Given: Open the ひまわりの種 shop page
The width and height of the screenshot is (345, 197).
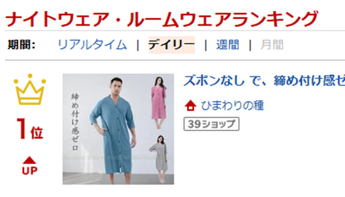Looking at the screenshot, I should point(232,106).
